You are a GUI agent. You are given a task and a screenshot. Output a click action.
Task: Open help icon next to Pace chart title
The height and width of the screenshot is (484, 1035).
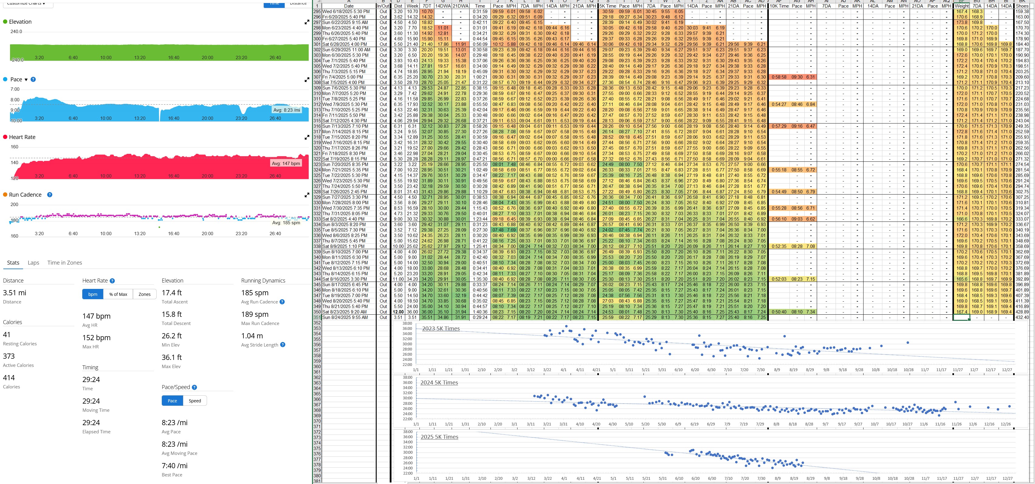(33, 80)
